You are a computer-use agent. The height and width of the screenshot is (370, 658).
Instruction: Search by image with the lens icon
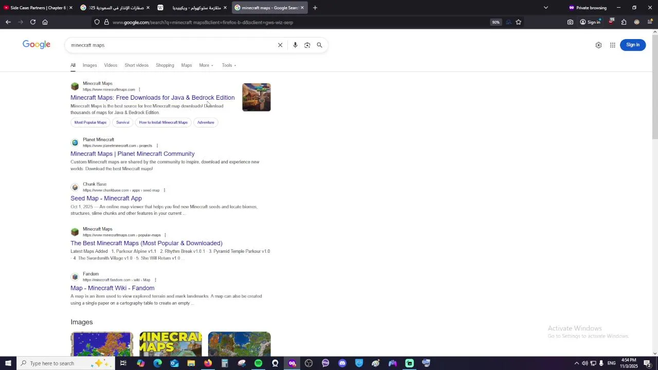tap(307, 45)
